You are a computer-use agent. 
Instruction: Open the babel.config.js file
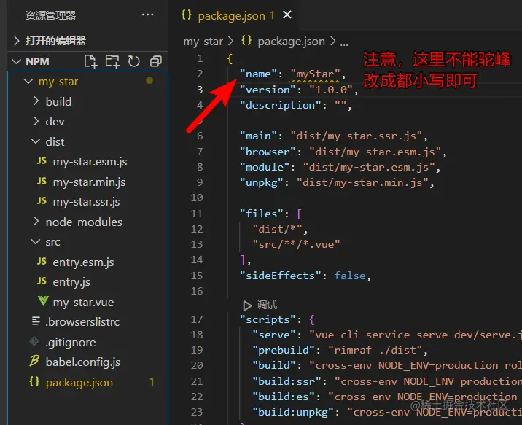pyautogui.click(x=83, y=362)
